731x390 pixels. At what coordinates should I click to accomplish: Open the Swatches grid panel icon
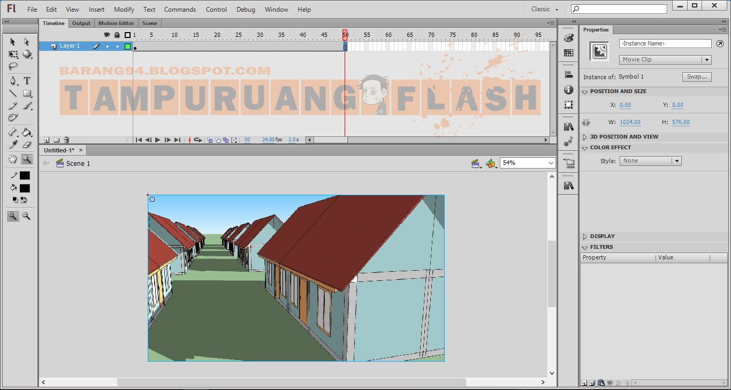click(x=569, y=53)
